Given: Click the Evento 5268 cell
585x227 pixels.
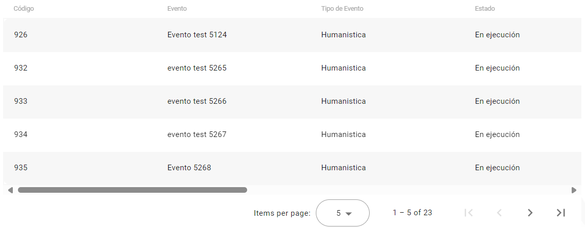Looking at the screenshot, I should pyautogui.click(x=189, y=168).
